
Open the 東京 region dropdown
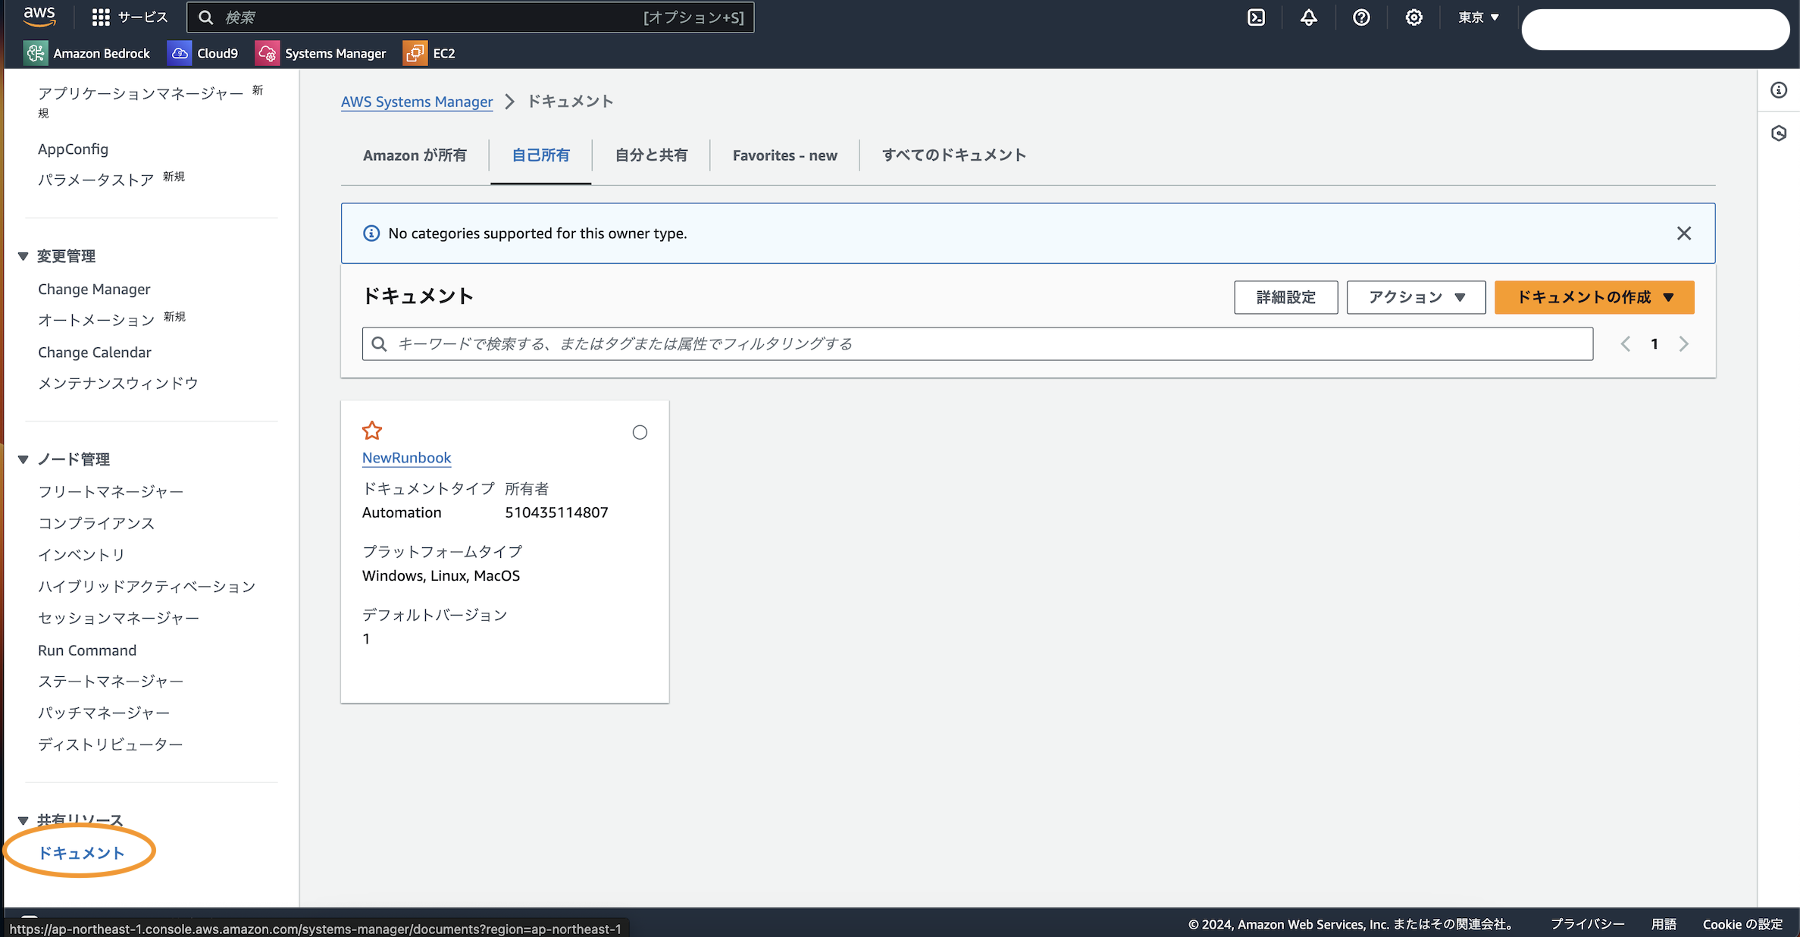(1476, 17)
